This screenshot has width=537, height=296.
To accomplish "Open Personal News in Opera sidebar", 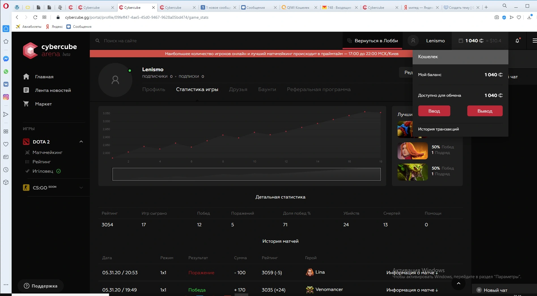I will pyautogui.click(x=6, y=157).
